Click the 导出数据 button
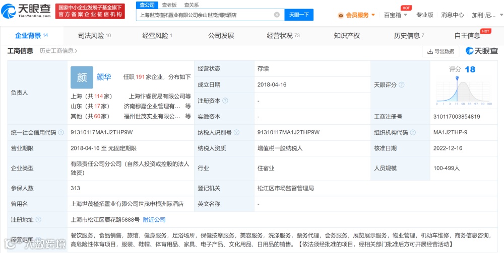 (440, 51)
